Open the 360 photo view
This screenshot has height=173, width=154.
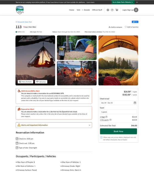coord(41,82)
